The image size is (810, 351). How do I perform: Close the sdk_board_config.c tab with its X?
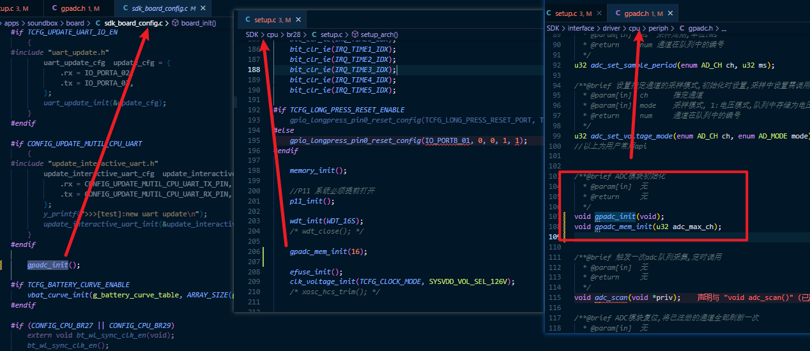(203, 8)
